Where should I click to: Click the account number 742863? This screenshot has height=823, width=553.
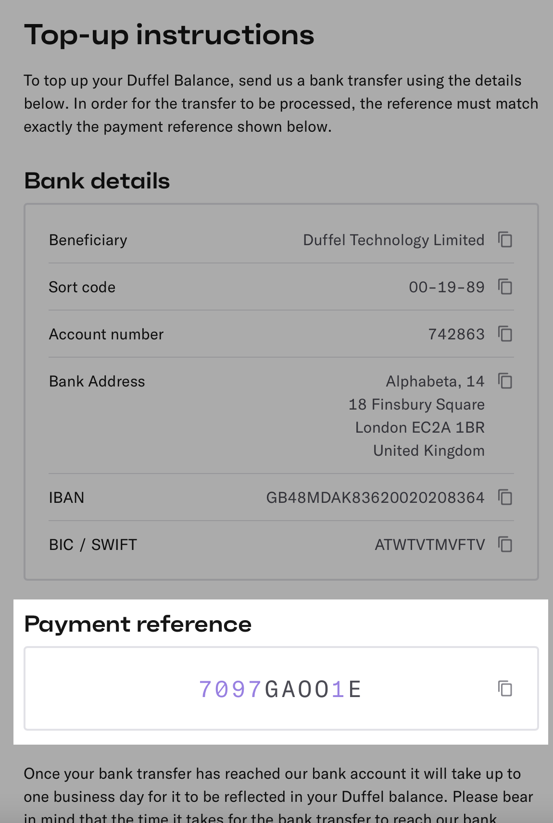pos(456,334)
